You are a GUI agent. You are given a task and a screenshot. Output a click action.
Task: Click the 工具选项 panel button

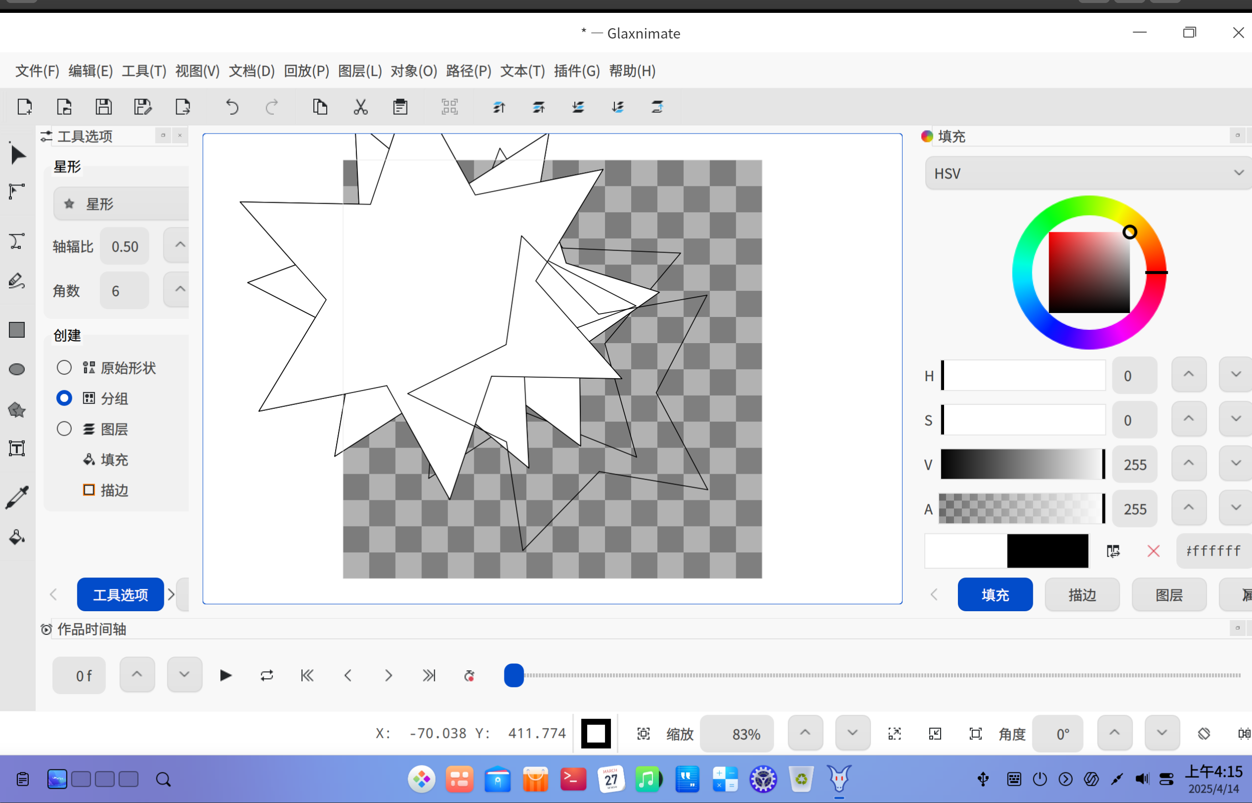coord(121,594)
